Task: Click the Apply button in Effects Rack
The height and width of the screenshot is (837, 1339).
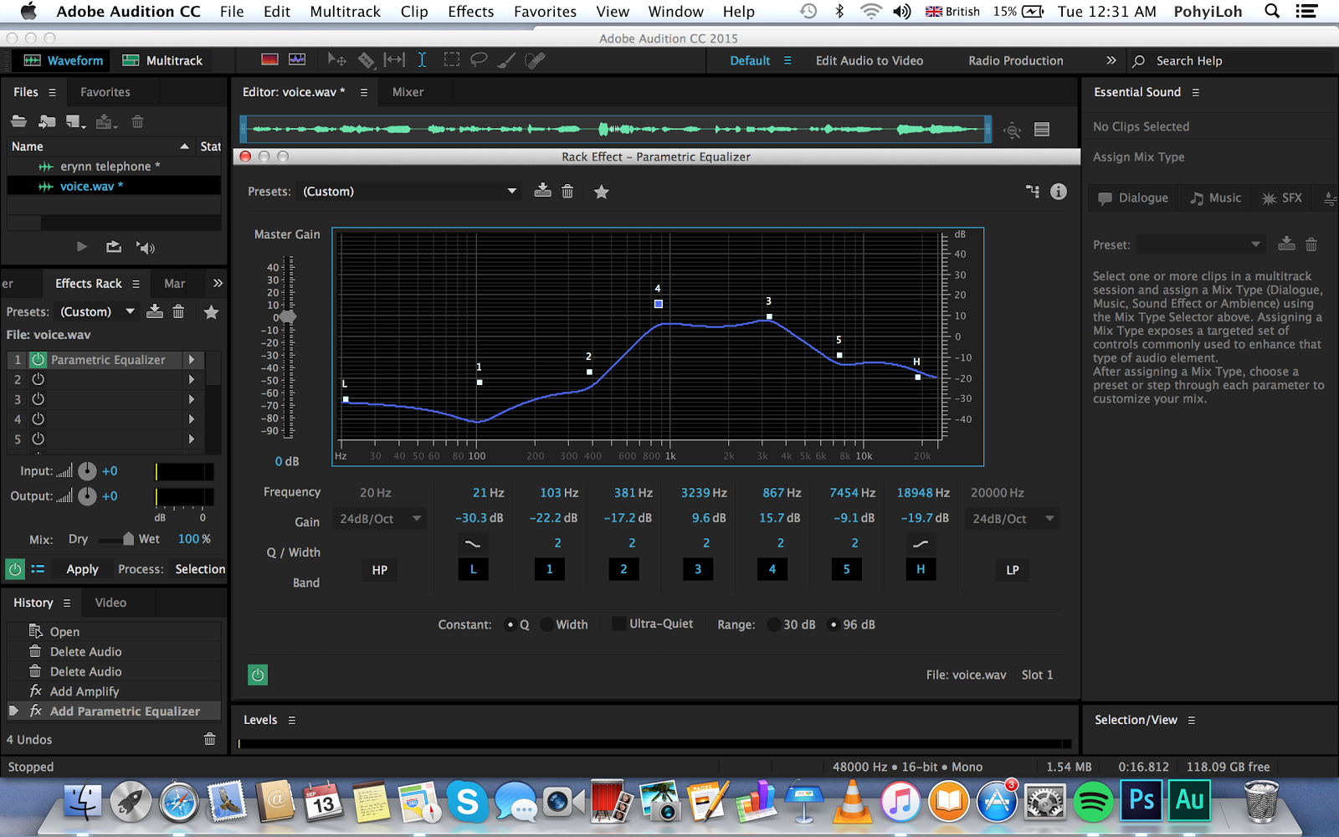Action: 82,569
